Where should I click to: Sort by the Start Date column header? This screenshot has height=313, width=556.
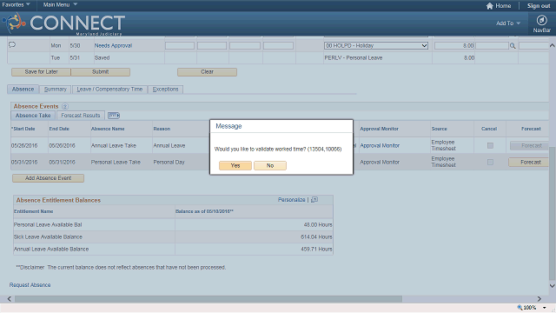click(23, 129)
